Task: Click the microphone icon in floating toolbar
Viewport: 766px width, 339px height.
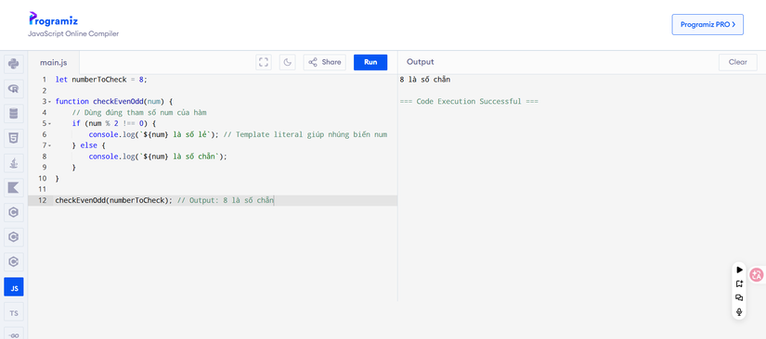Action: point(739,312)
